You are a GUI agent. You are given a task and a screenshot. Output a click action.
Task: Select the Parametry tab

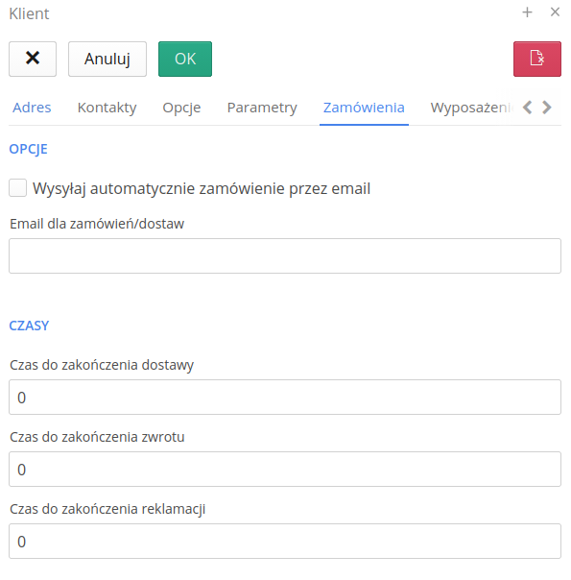pos(262,108)
